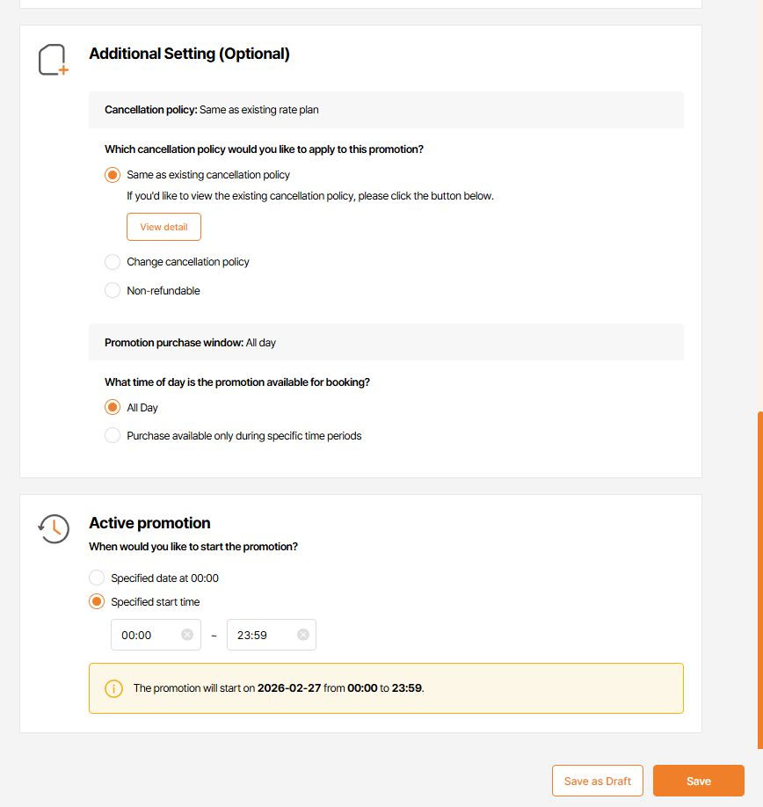The height and width of the screenshot is (807, 763).
Task: Click the orange vertical page scrollbar
Action: coord(759,580)
